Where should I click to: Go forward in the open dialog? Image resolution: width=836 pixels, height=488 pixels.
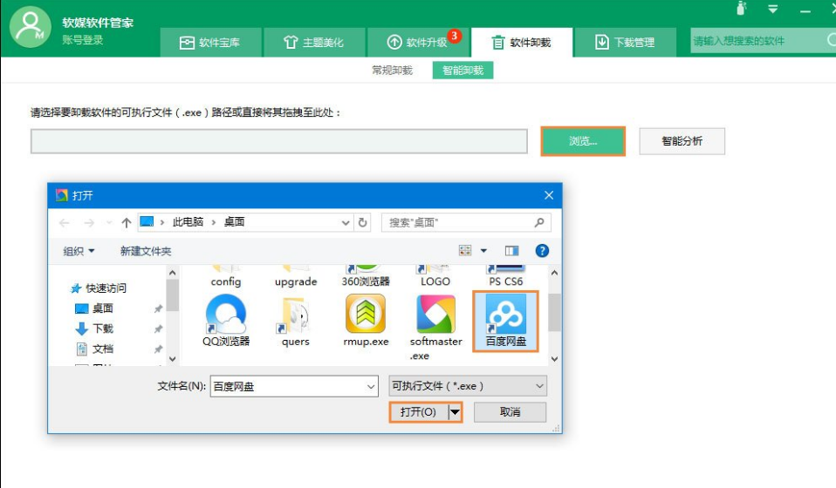89,222
